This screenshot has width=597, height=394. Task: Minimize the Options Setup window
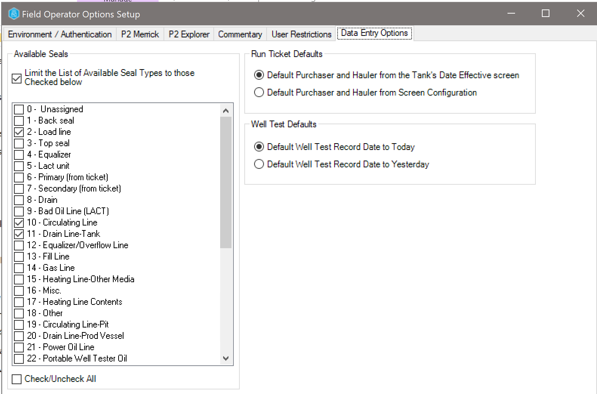[511, 14]
